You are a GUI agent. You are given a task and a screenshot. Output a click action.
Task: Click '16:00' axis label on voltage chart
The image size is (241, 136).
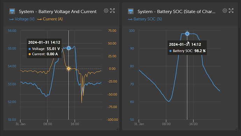(75, 124)
